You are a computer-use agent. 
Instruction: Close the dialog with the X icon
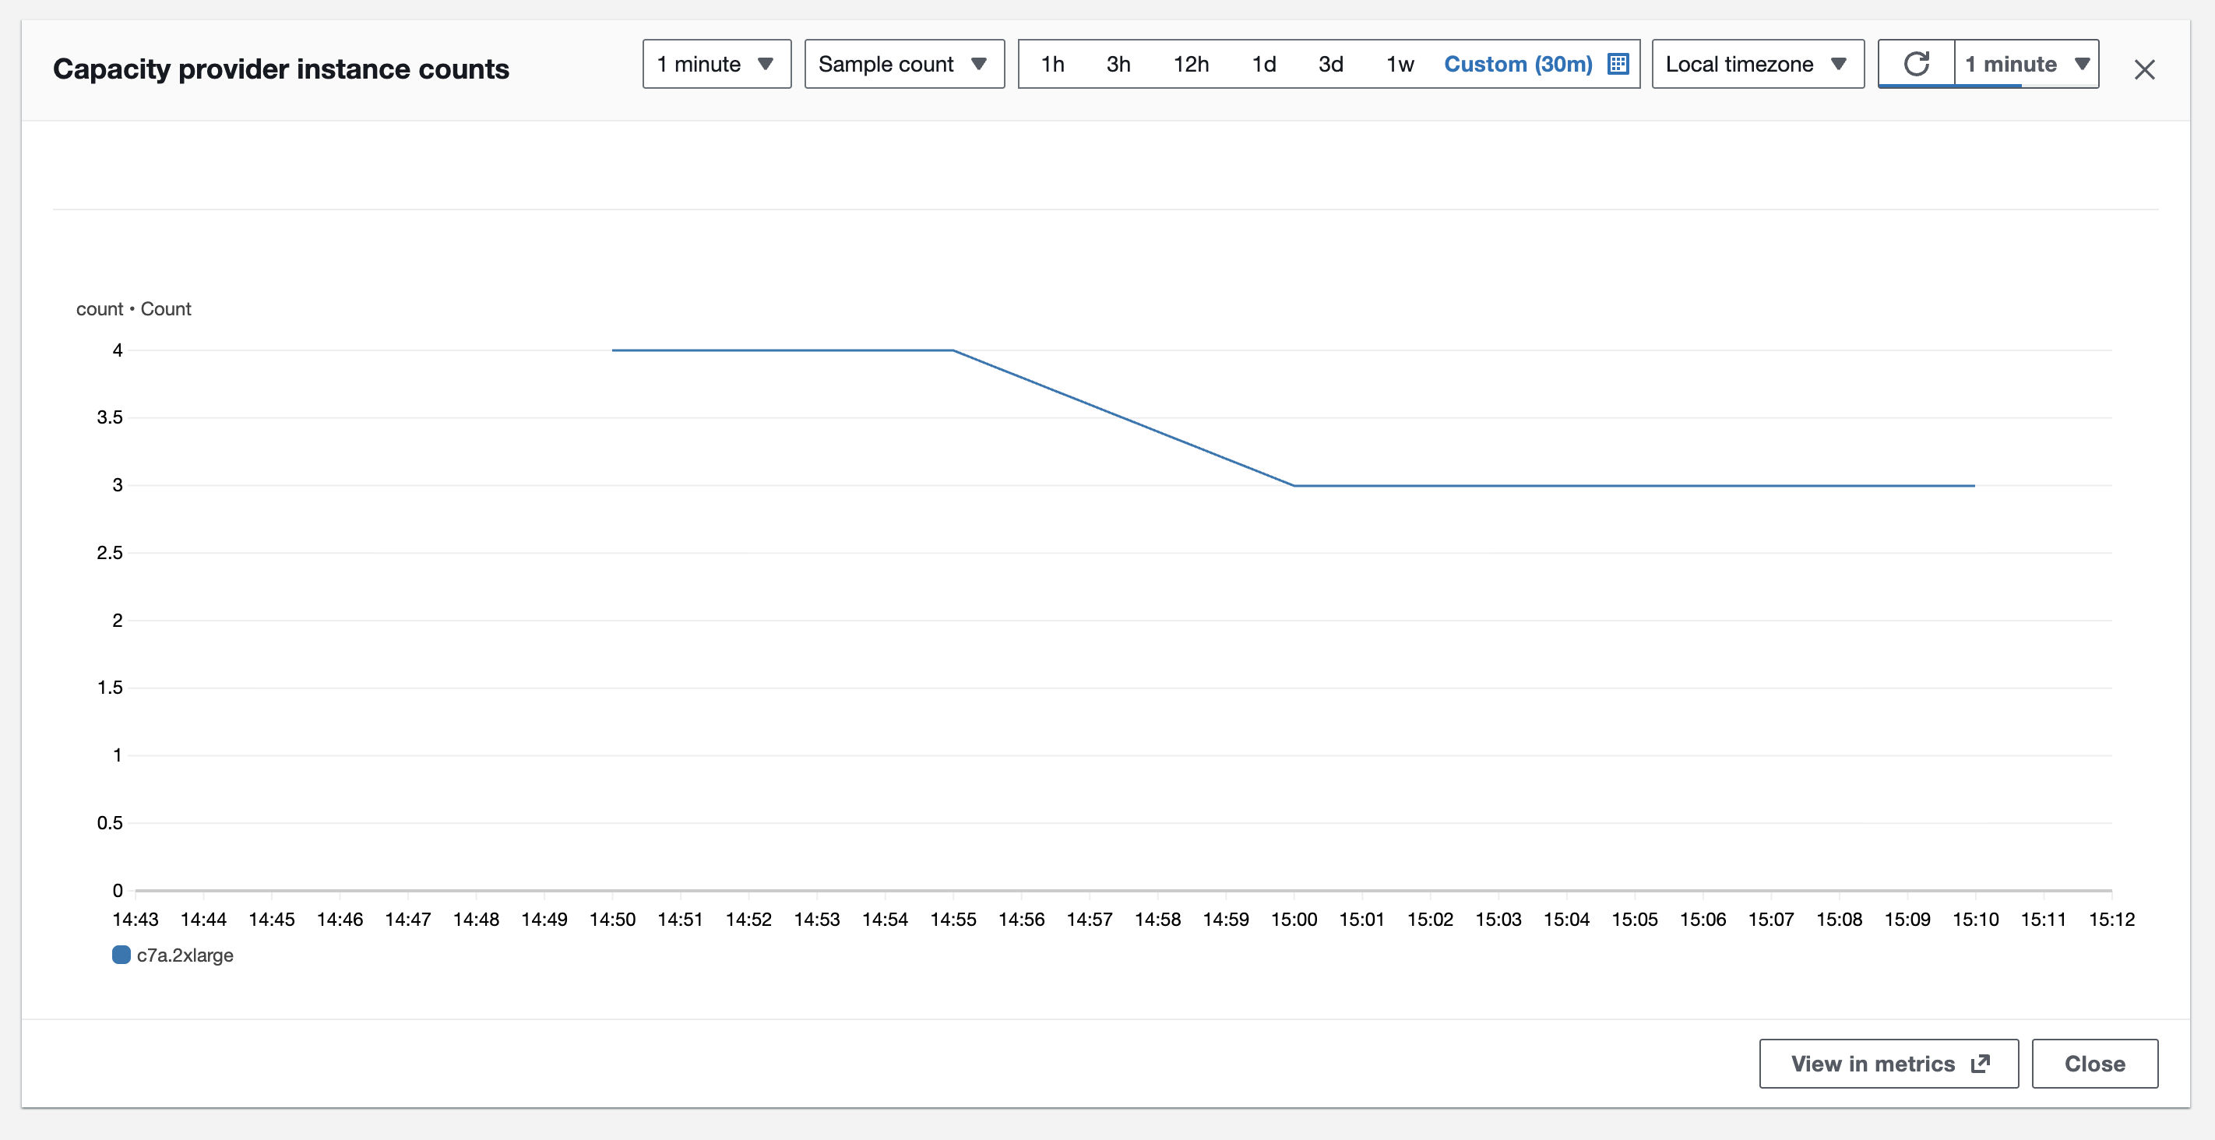point(2143,69)
